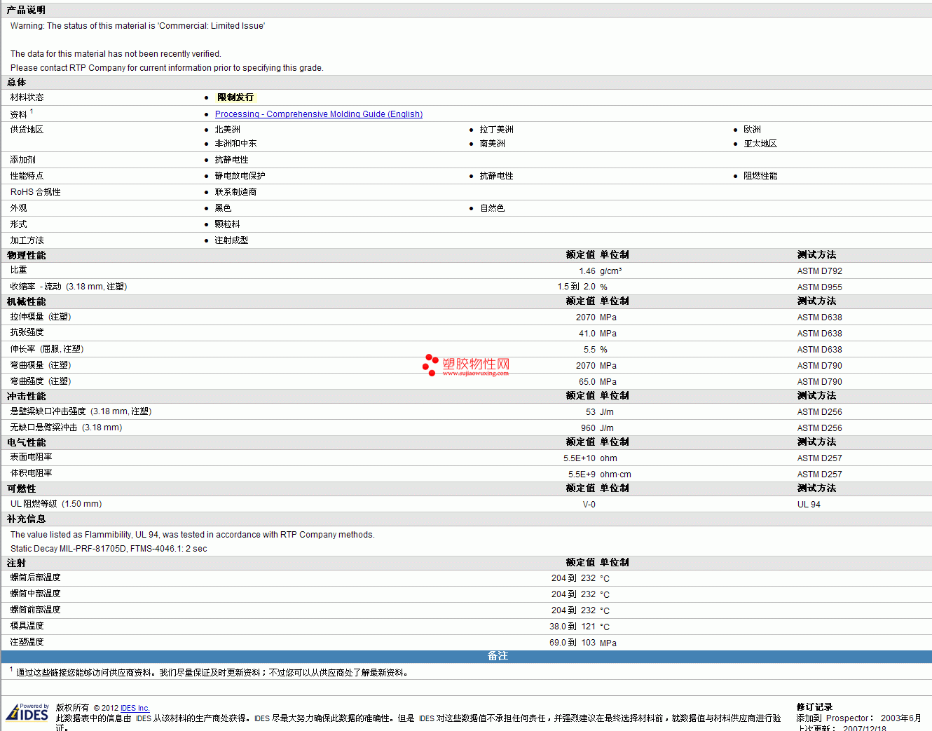
Task: Click the 电气性能 section heading
Action: (x=26, y=442)
